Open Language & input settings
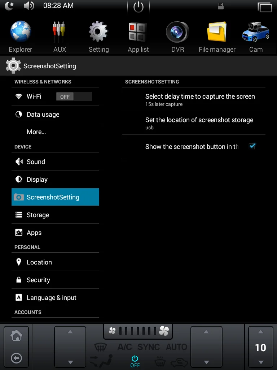Screen dimensions: 277x370 [x=55, y=298]
